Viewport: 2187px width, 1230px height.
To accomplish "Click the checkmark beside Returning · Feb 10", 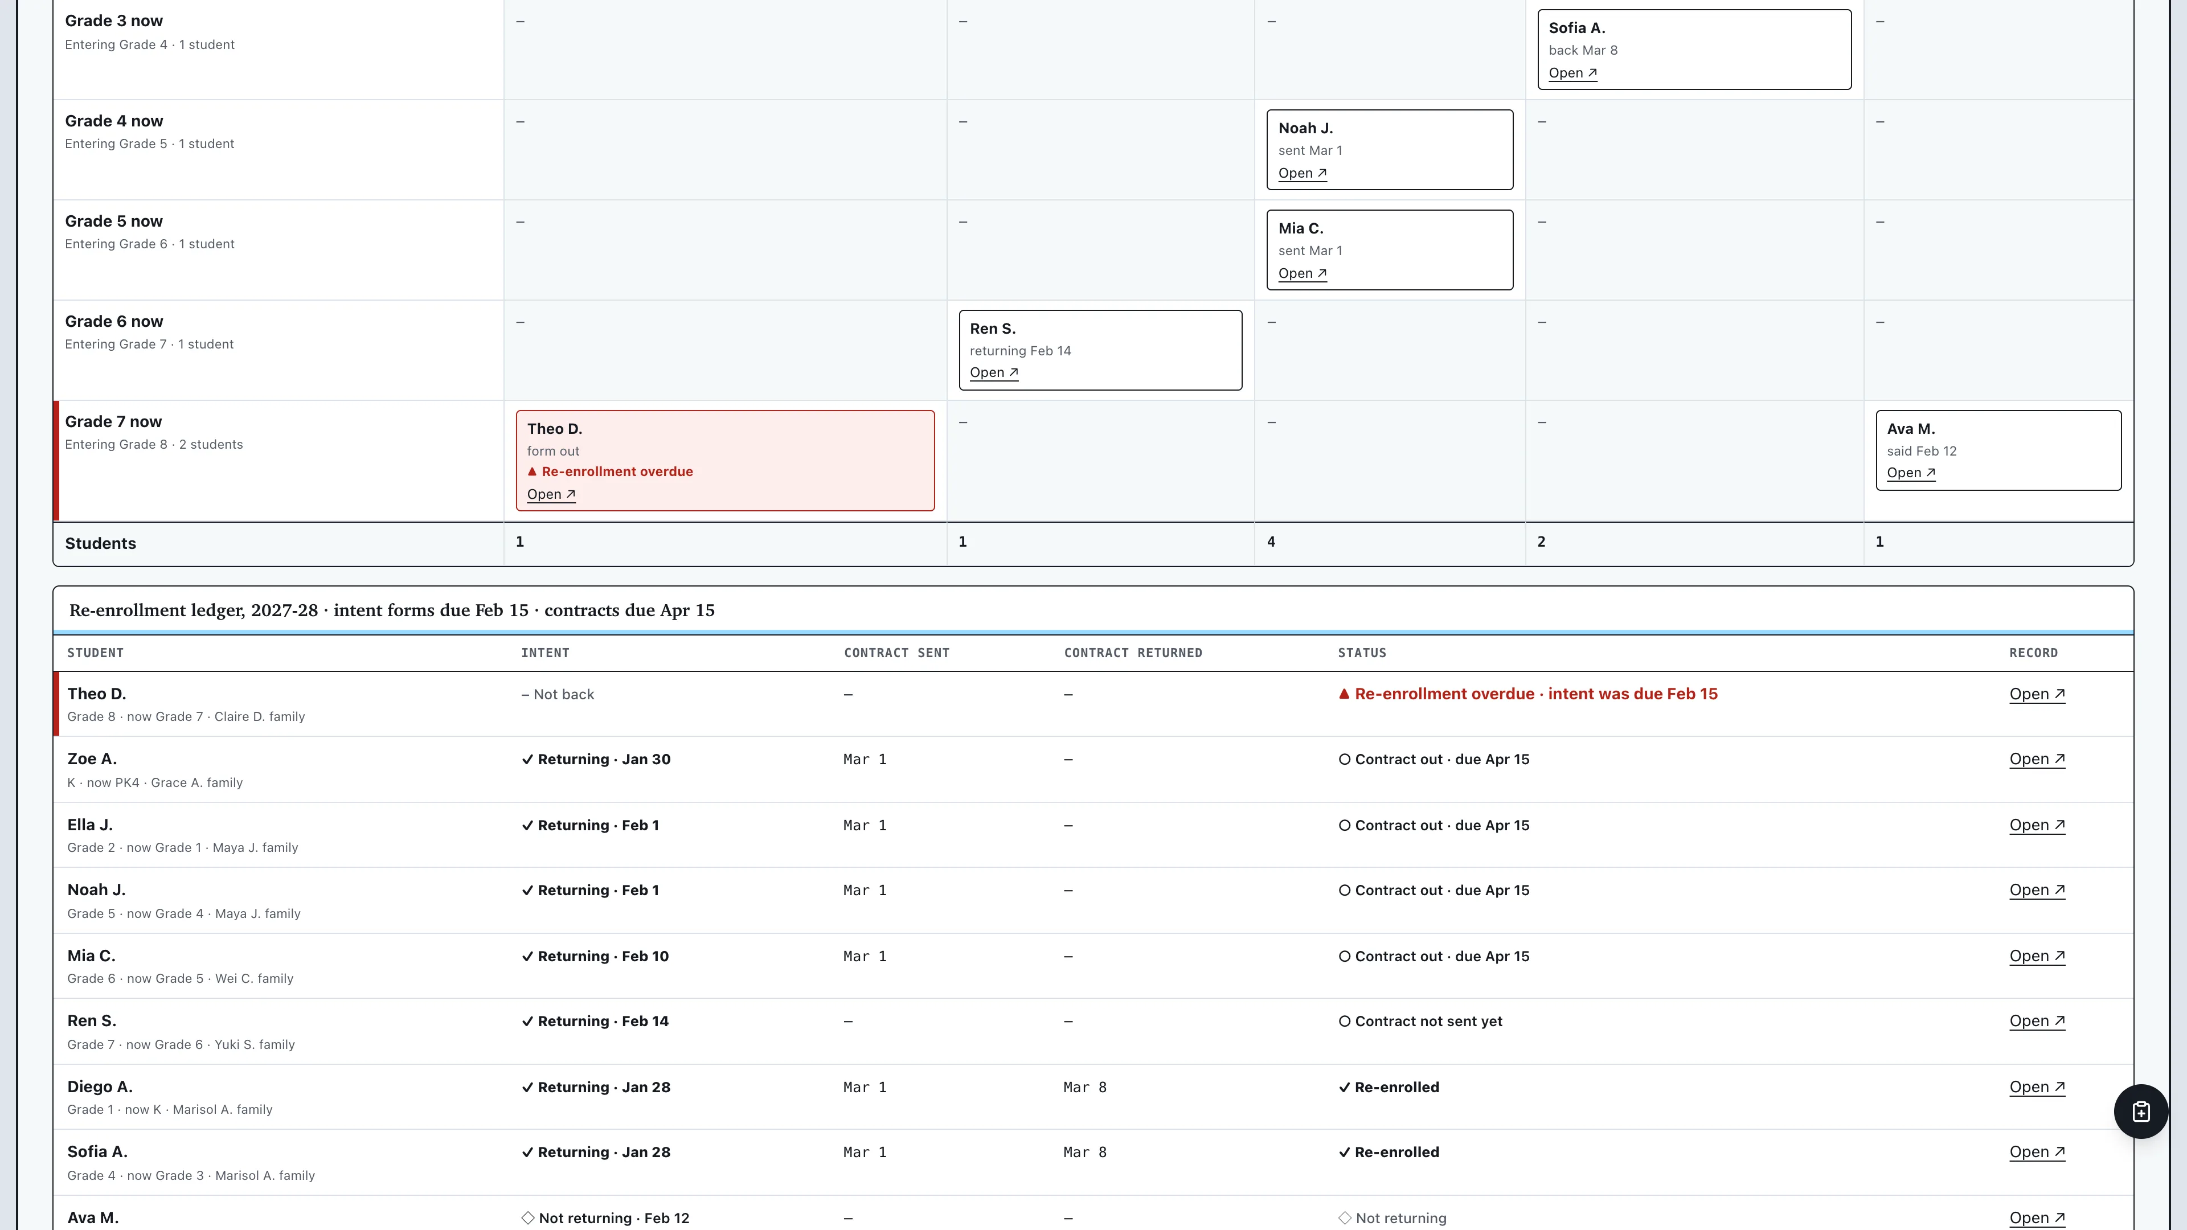I will (x=527, y=957).
